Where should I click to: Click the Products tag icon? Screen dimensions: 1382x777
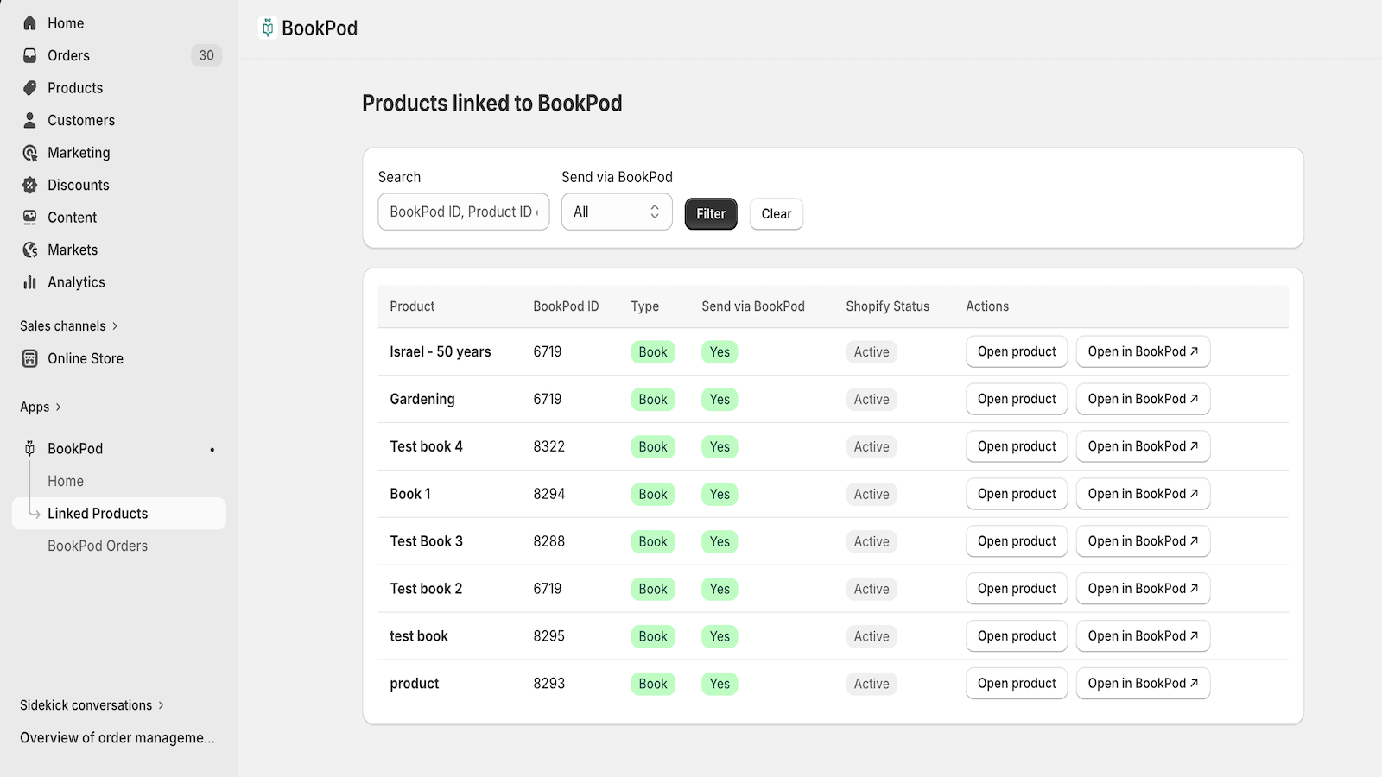pos(30,88)
